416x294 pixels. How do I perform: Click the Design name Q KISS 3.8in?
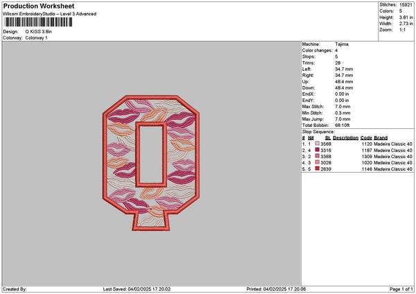38,32
